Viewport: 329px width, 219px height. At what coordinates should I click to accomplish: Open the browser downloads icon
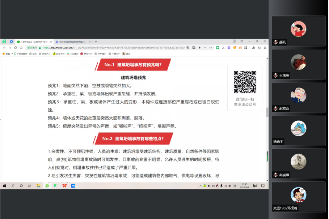253,48
